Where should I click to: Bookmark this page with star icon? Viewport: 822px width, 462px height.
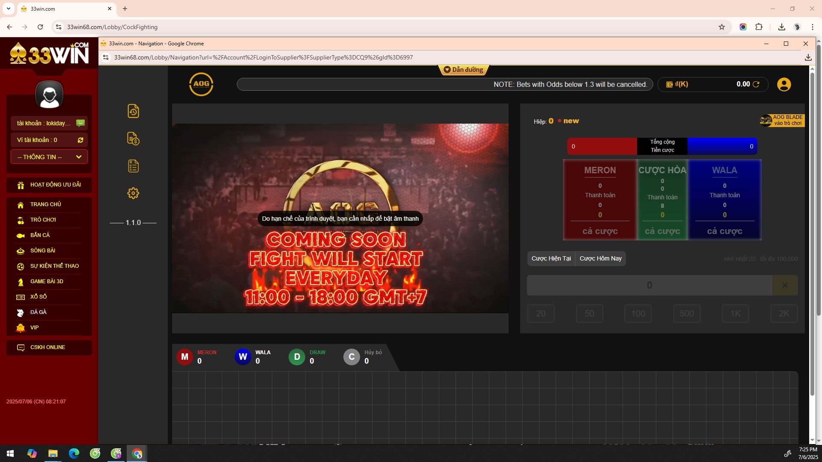722,27
